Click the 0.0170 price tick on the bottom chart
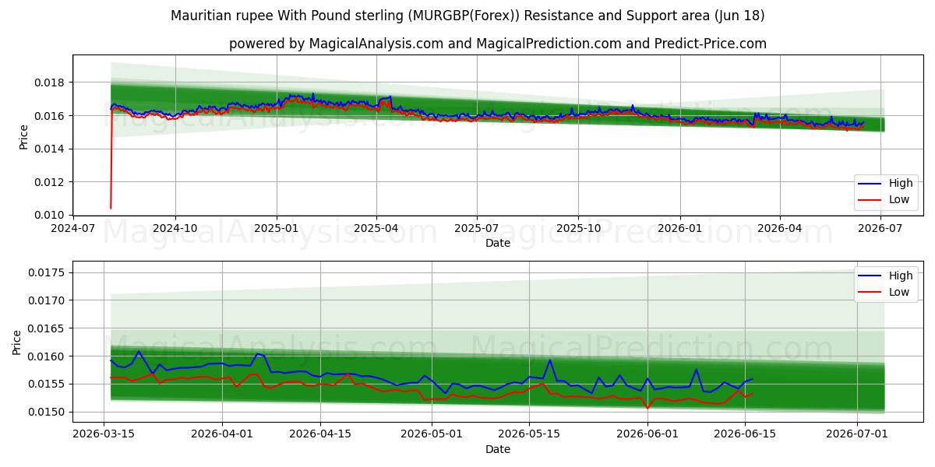Image resolution: width=935 pixels, height=467 pixels. pos(48,300)
